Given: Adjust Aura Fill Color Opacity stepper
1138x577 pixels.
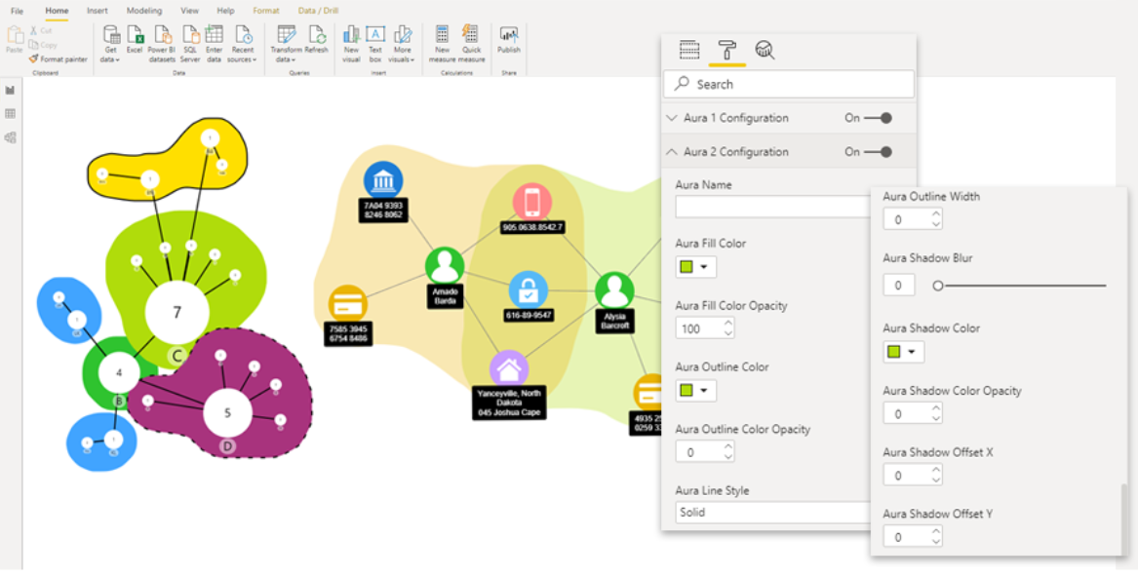Looking at the screenshot, I should [x=727, y=328].
